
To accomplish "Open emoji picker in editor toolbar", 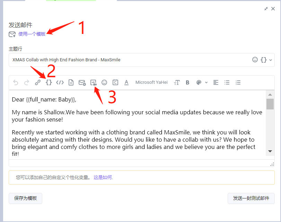I will tap(104, 82).
